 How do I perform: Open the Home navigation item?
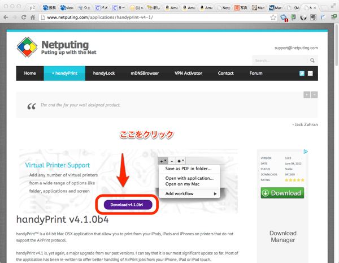pyautogui.click(x=30, y=74)
